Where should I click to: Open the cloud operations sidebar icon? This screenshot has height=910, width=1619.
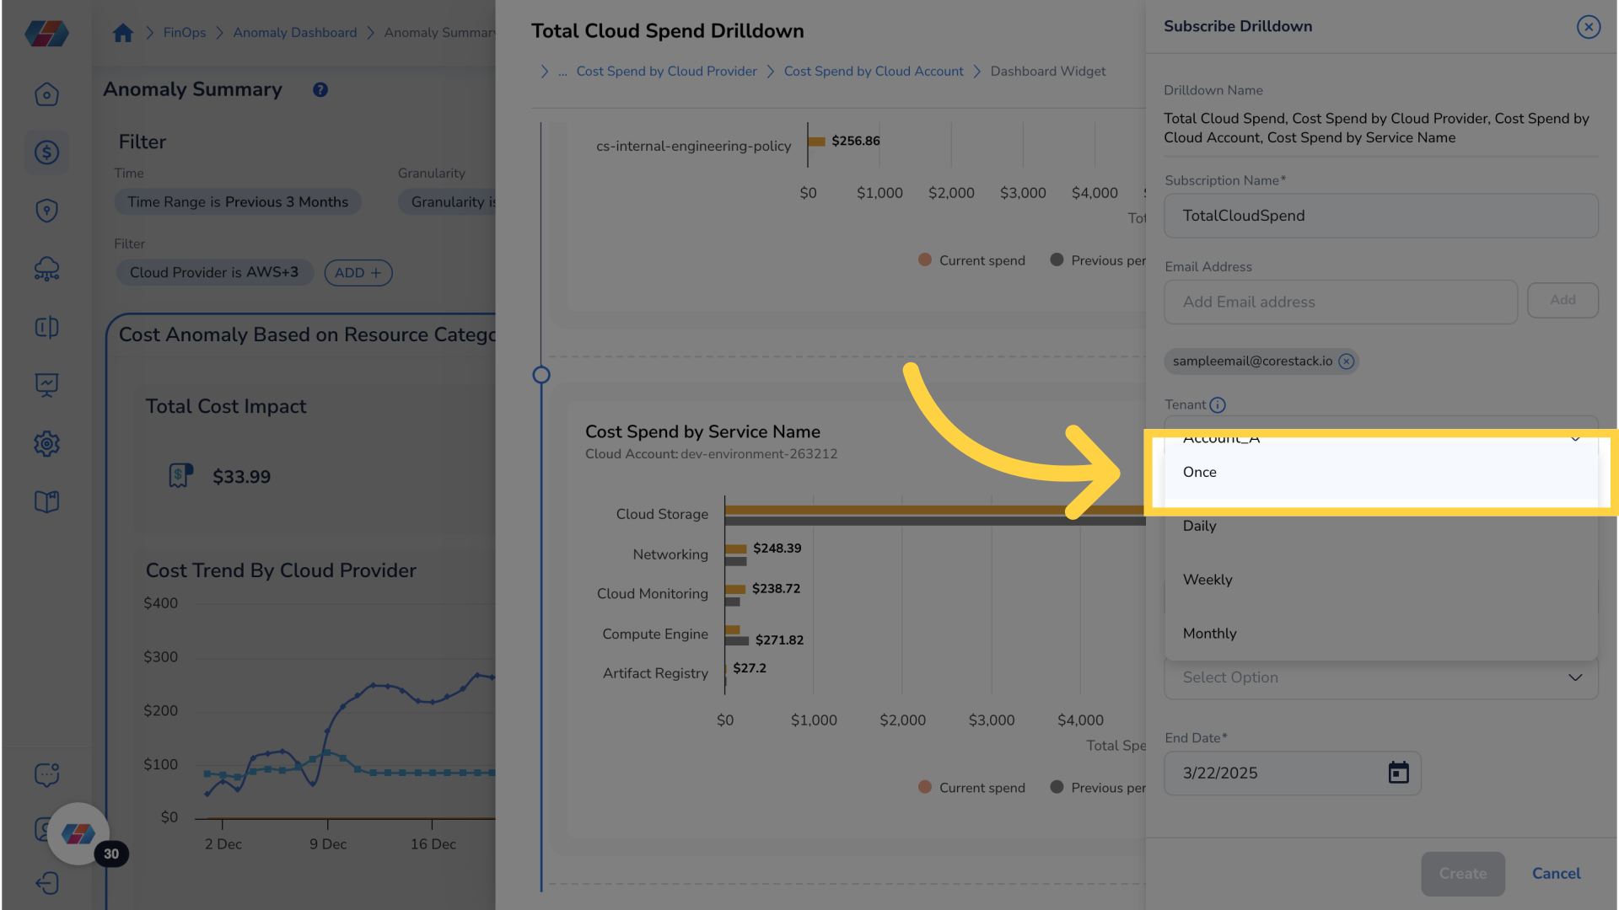46,269
